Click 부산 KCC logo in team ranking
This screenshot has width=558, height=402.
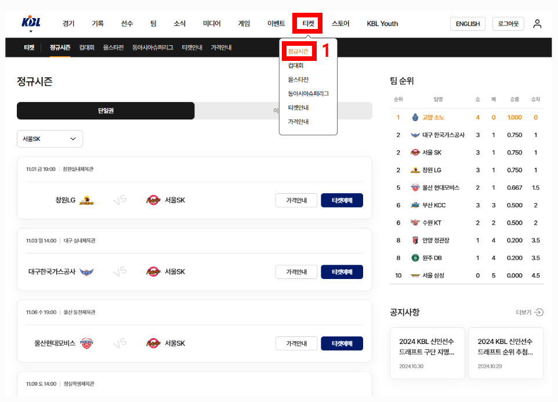point(415,205)
